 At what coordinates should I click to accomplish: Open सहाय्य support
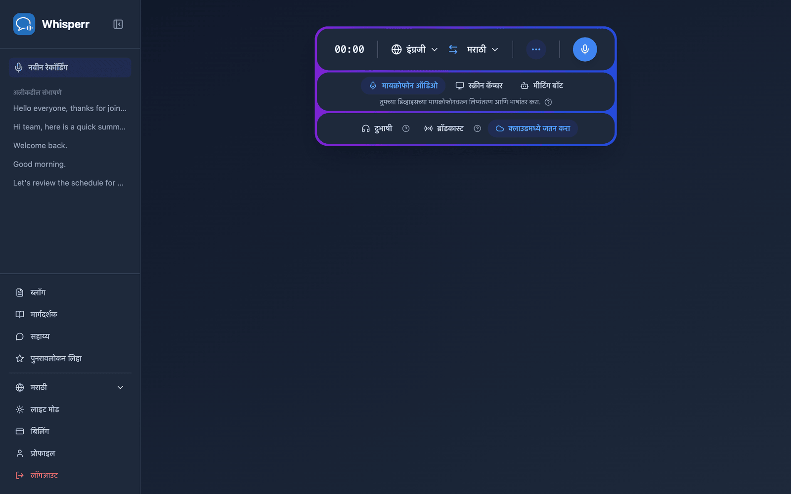70,336
